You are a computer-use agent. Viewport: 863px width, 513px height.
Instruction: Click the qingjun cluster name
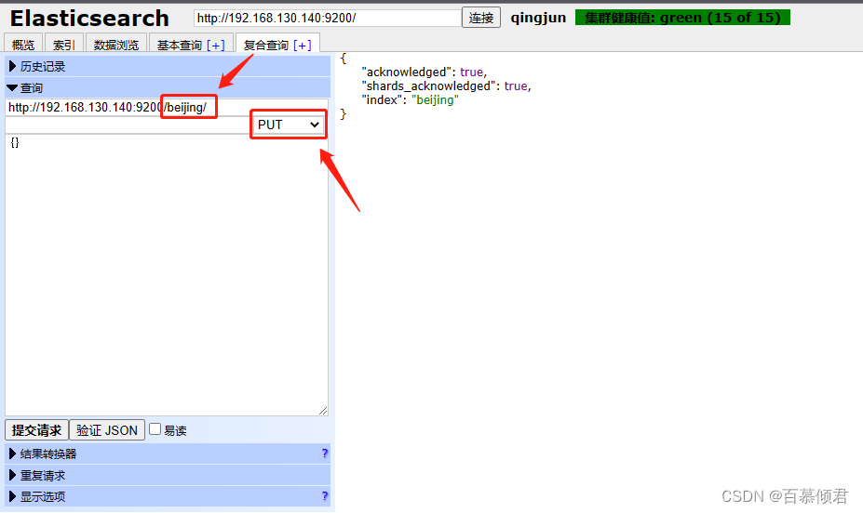[x=538, y=18]
